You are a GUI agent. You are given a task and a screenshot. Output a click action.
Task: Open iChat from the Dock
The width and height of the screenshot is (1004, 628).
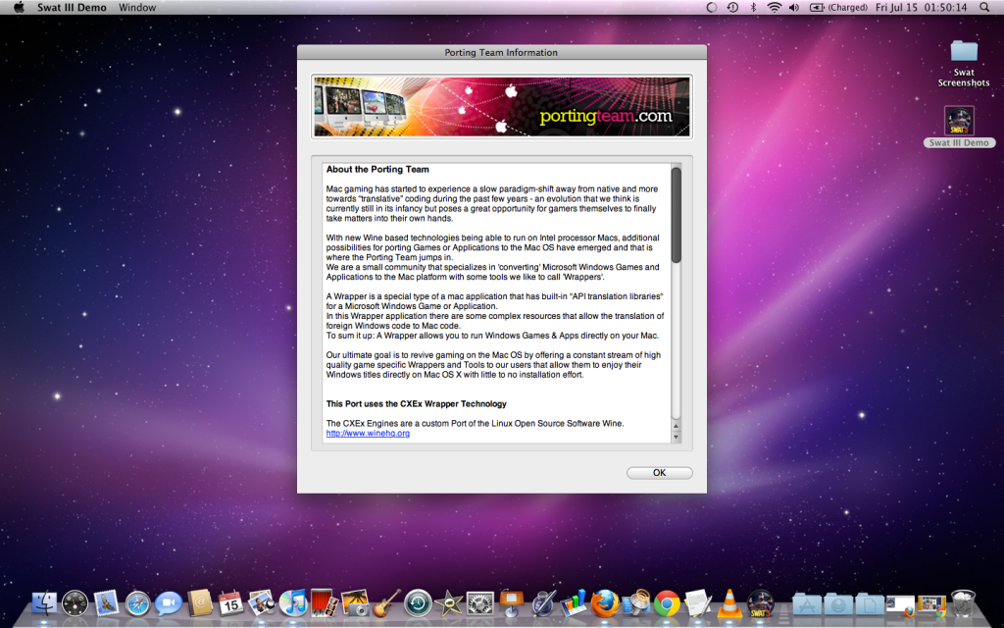click(169, 603)
